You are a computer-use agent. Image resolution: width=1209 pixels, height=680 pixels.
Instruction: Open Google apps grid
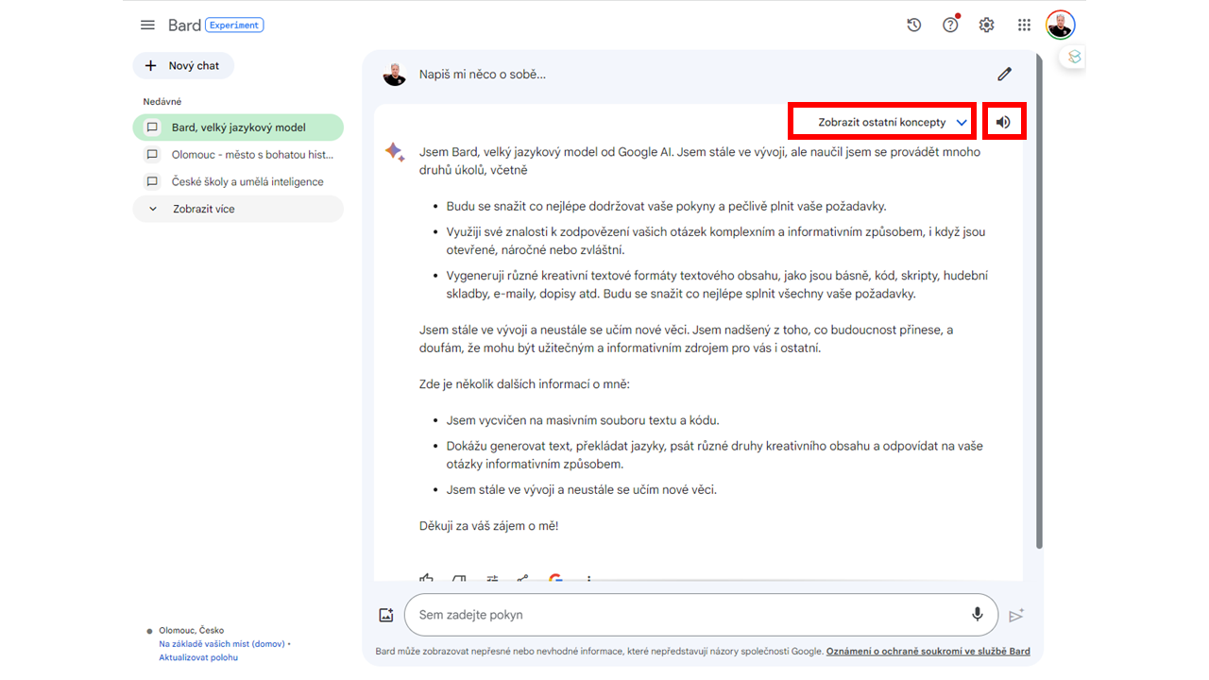pos(1024,25)
